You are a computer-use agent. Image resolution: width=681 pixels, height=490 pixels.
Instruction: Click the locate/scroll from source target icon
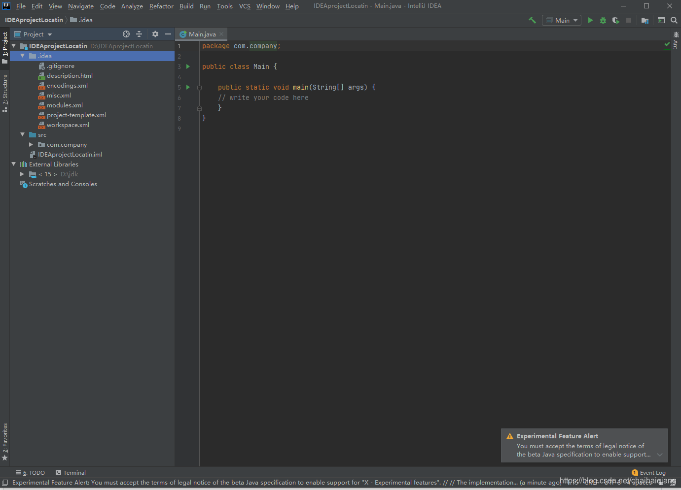point(126,34)
